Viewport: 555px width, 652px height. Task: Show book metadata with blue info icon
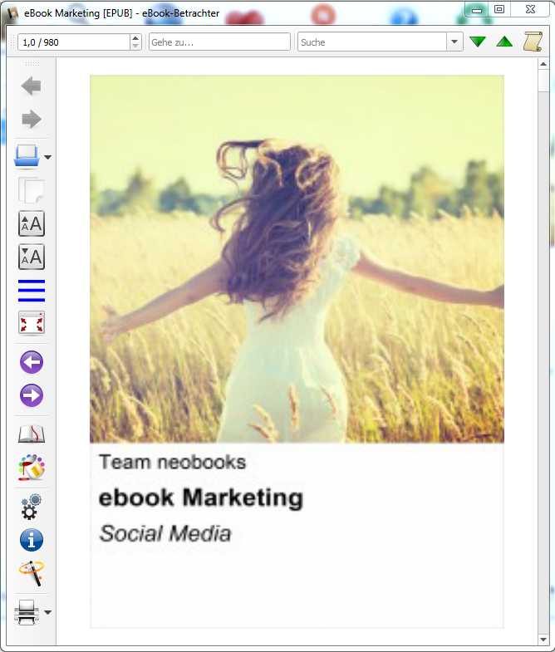[x=31, y=540]
